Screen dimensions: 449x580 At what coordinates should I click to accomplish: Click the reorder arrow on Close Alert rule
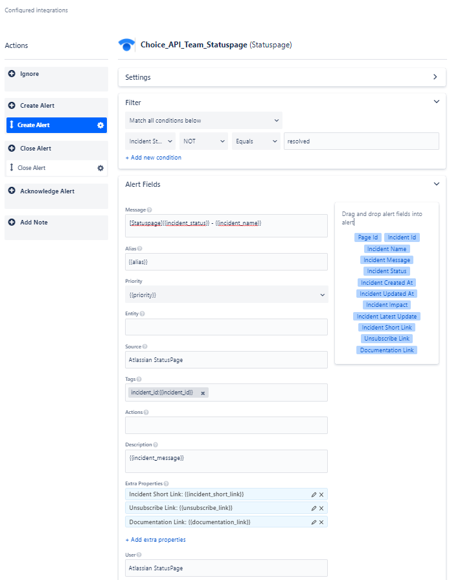point(12,167)
